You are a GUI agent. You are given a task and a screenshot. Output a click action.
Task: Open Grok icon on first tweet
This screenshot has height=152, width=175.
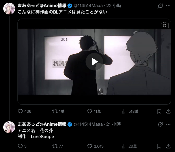pyautogui.click(x=160, y=6)
